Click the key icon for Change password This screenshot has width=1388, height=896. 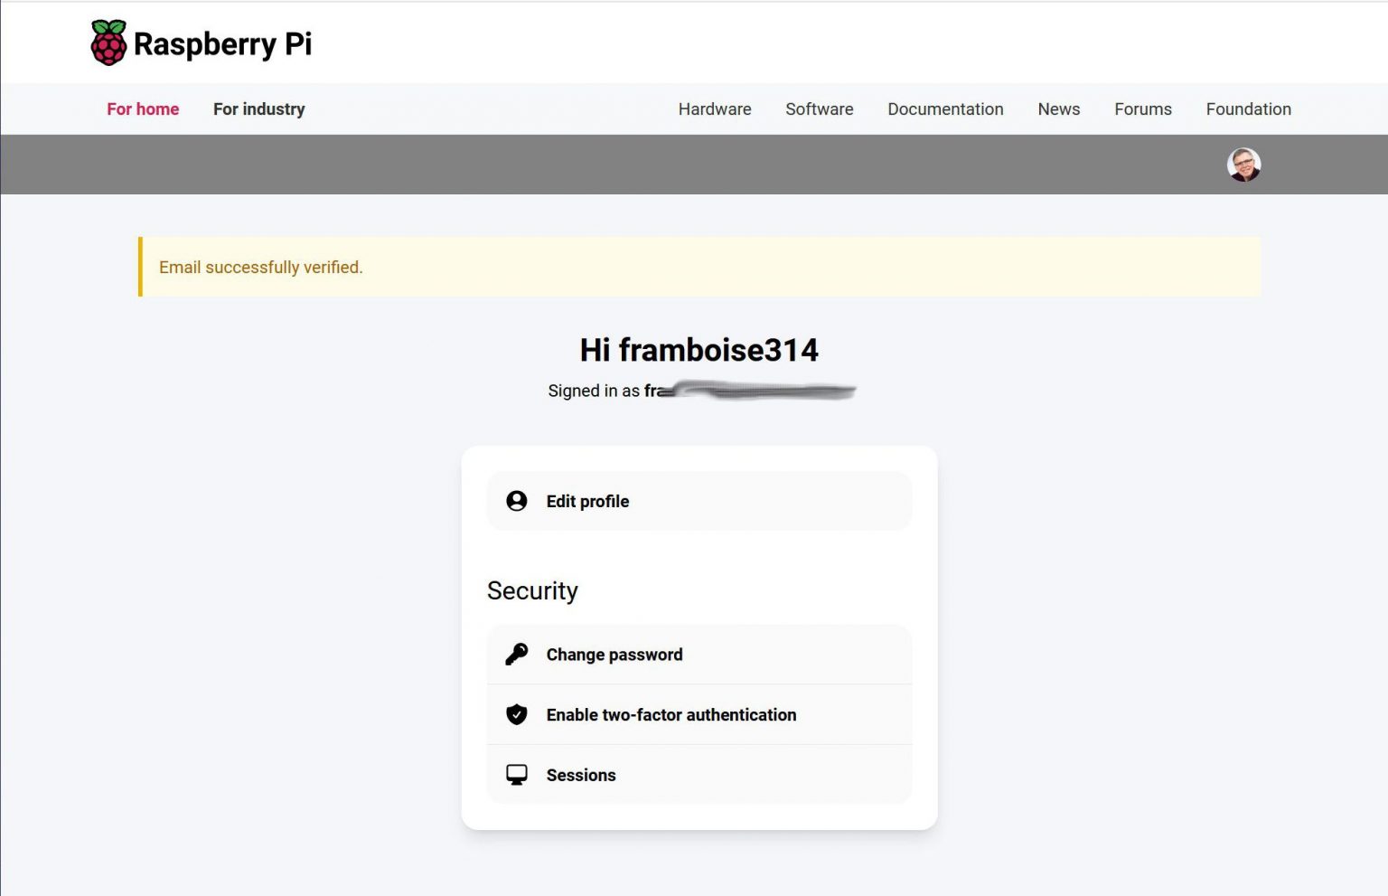tap(516, 654)
